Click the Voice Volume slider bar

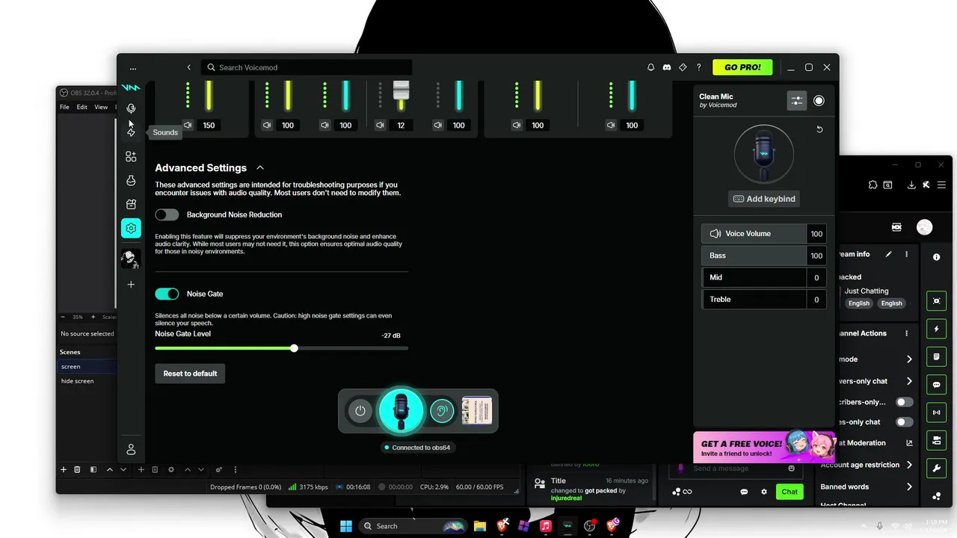pyautogui.click(x=754, y=234)
